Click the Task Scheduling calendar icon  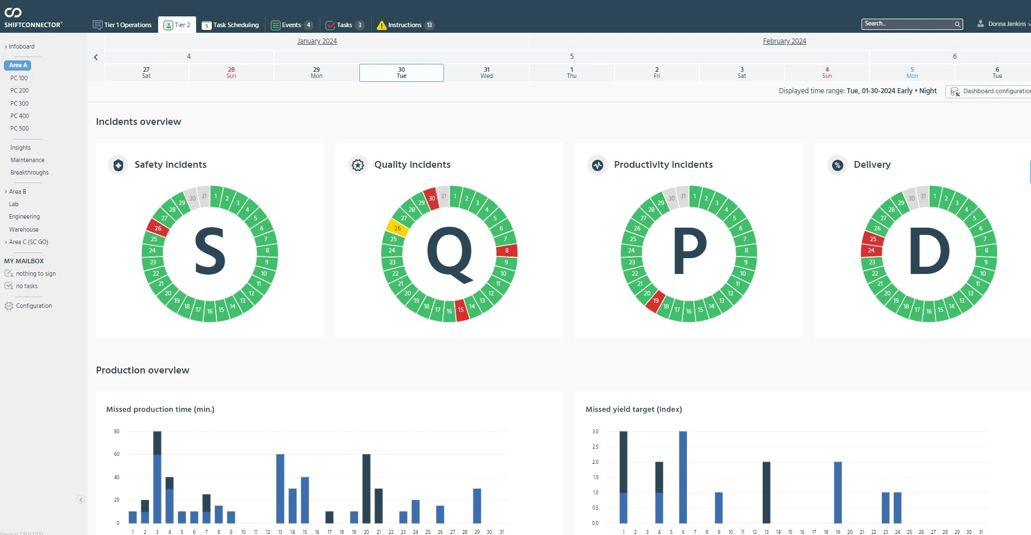coord(207,25)
